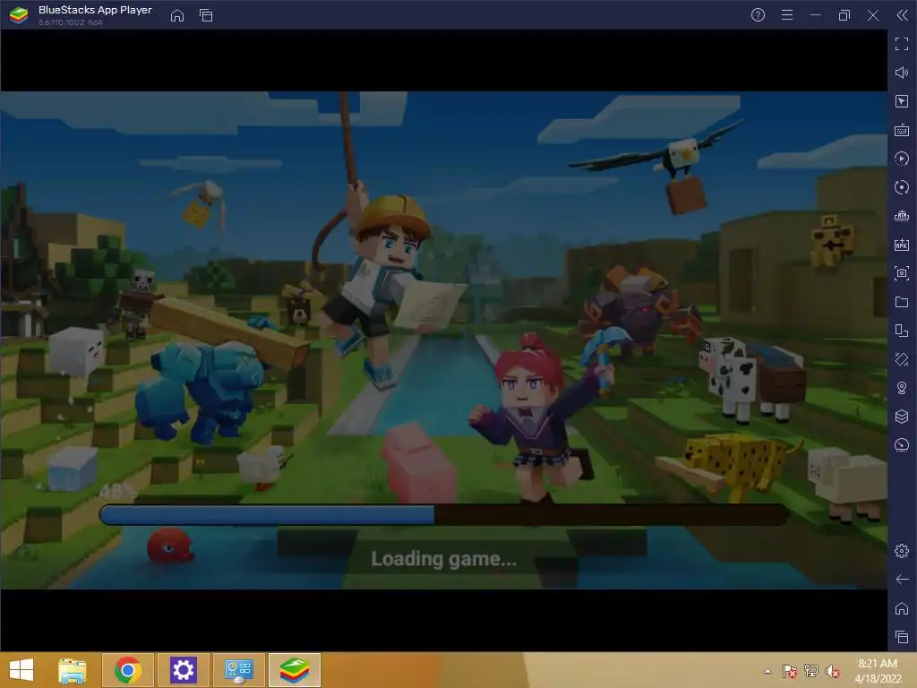Image resolution: width=917 pixels, height=688 pixels.
Task: Open Action Center flag in tray
Action: 790,671
